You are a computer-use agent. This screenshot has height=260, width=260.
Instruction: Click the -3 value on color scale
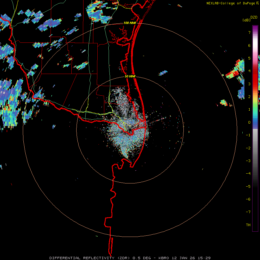coord(248,161)
